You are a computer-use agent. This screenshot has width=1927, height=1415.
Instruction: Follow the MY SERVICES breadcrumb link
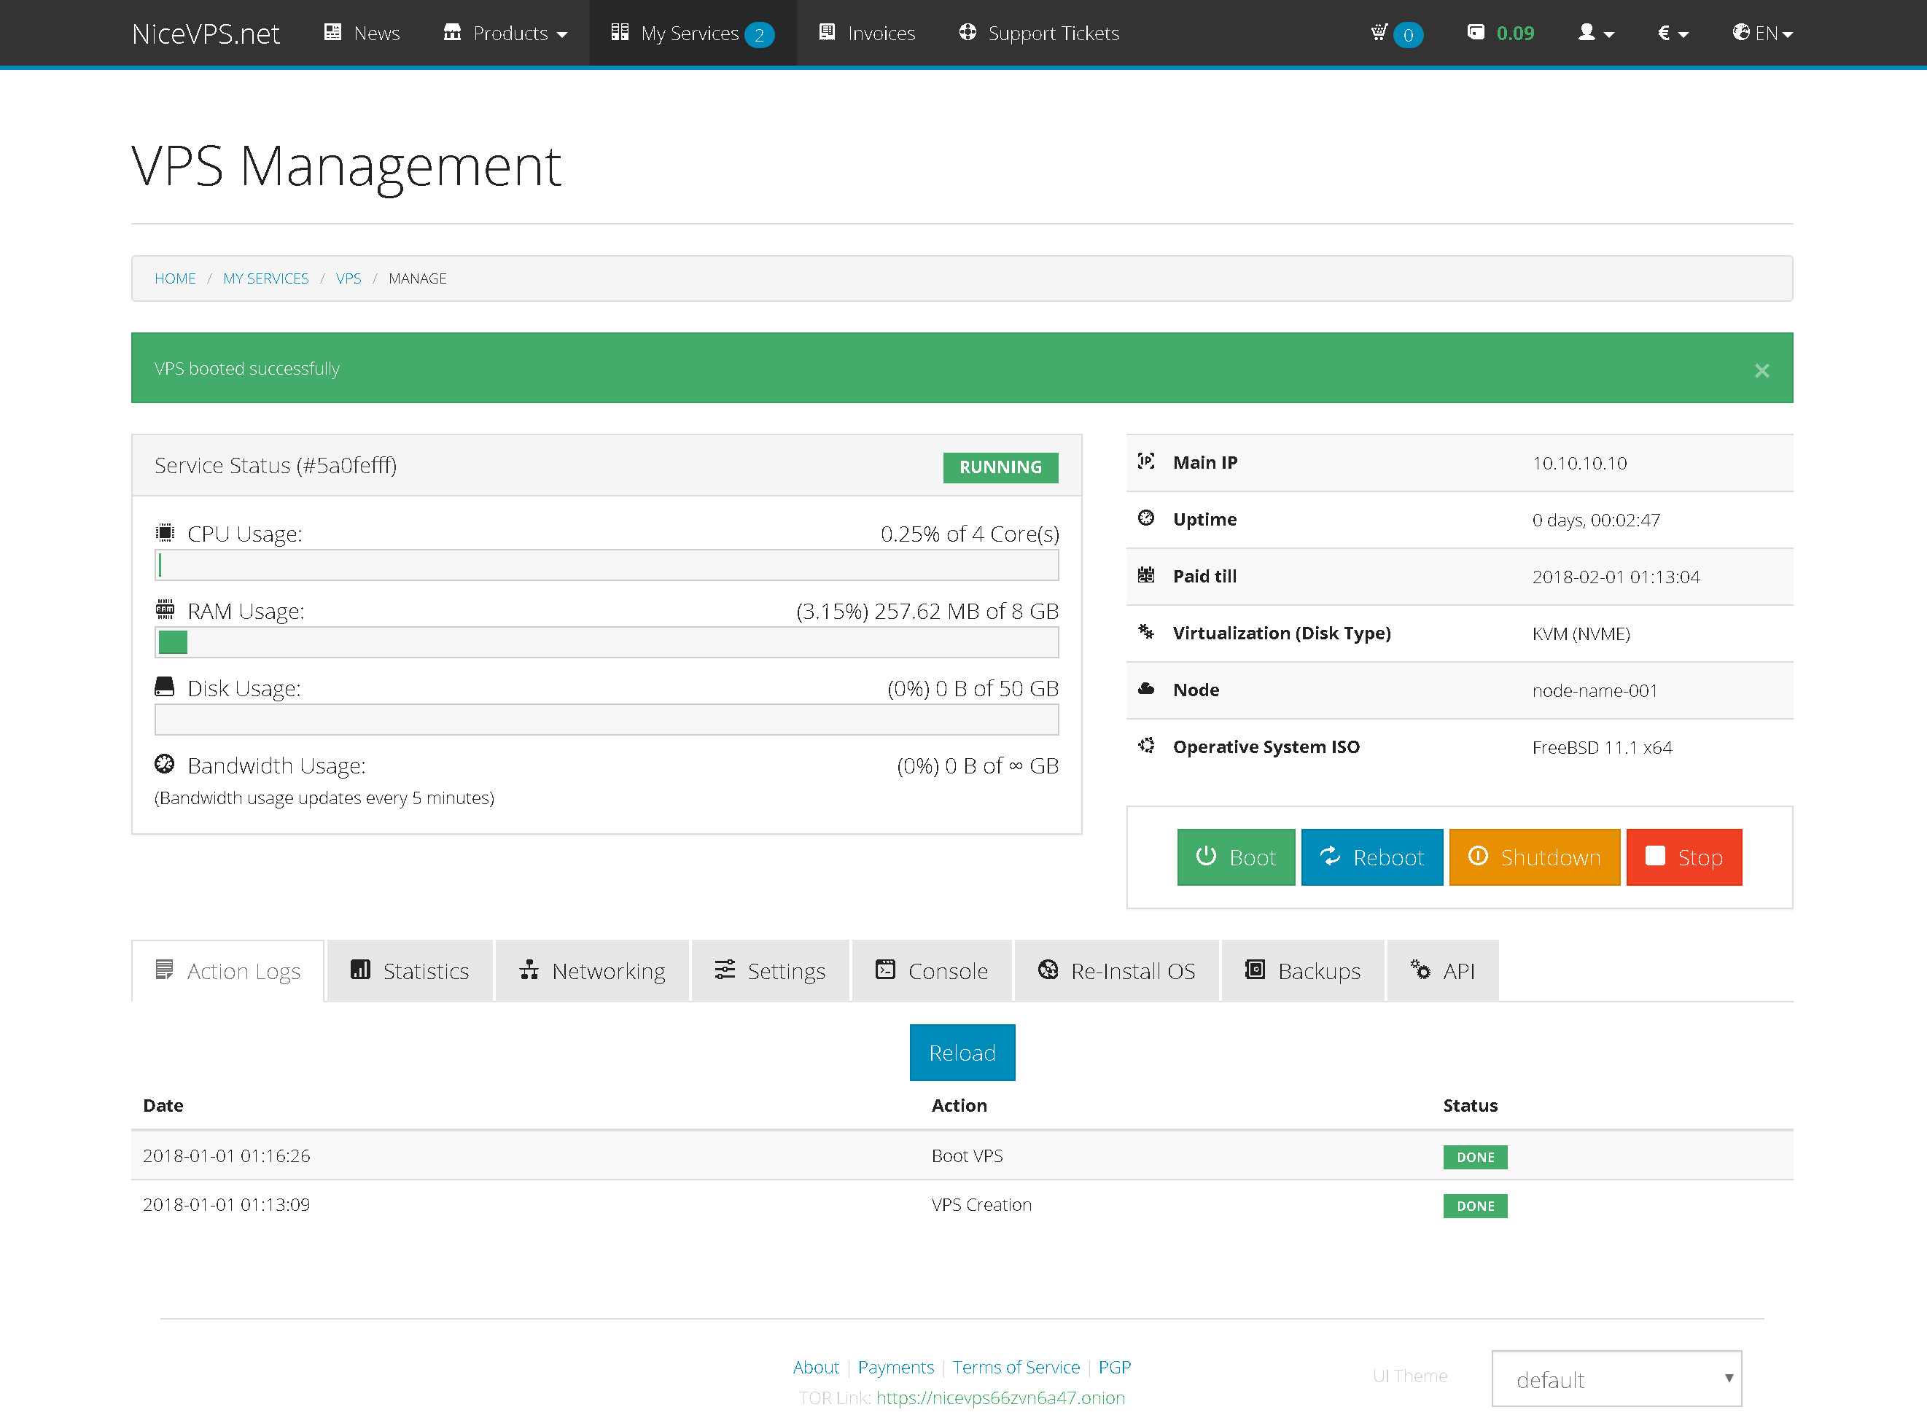coord(265,278)
